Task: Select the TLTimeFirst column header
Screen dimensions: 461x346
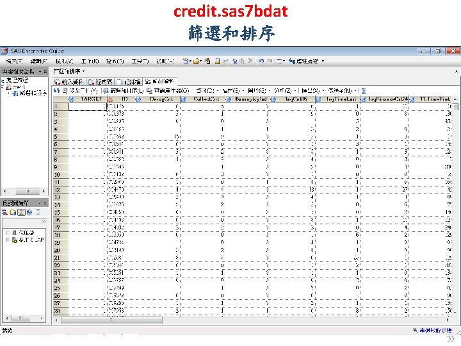Action: pyautogui.click(x=431, y=99)
